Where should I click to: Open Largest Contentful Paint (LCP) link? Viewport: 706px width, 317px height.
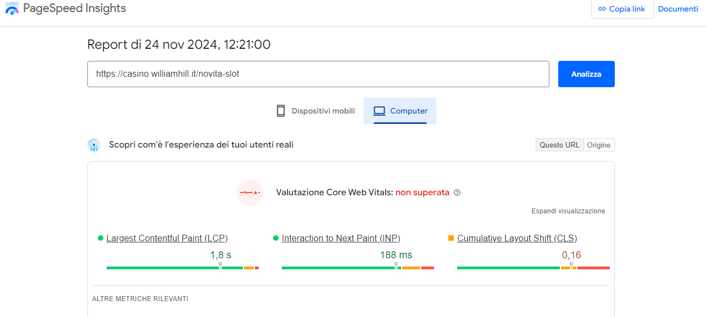pos(167,238)
